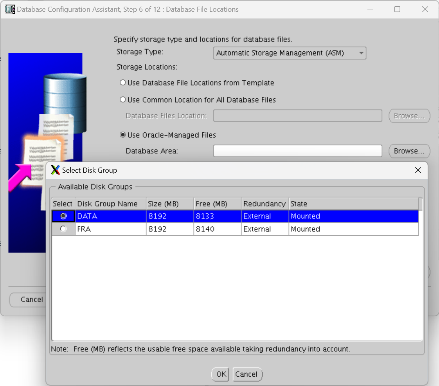Click the External redundancy cell in FRA row

[x=265, y=229]
